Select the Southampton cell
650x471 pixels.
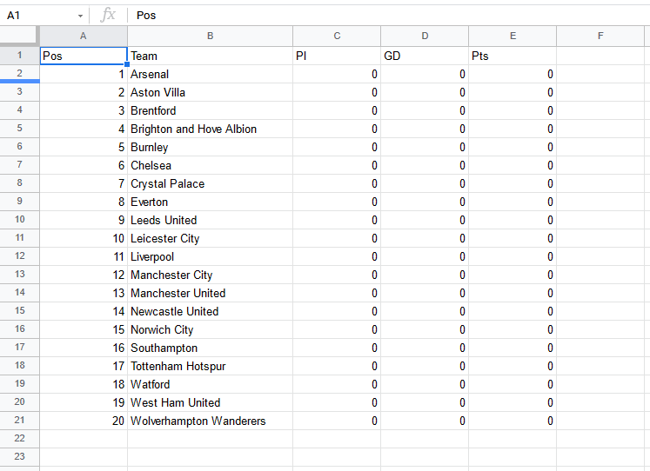pyautogui.click(x=211, y=348)
